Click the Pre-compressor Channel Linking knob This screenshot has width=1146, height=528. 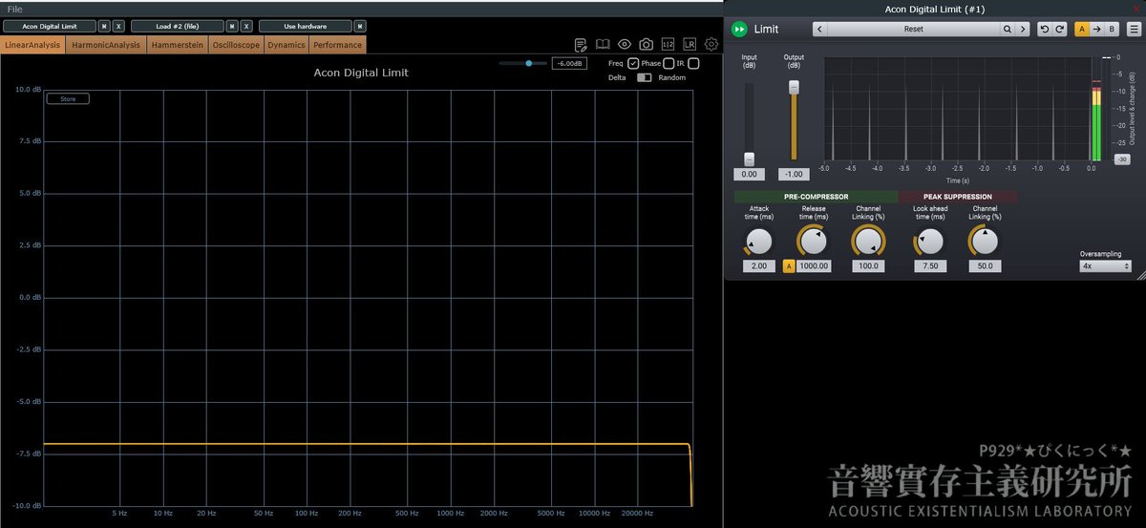(868, 242)
